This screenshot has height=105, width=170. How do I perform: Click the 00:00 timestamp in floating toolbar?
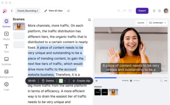(x=32, y=81)
